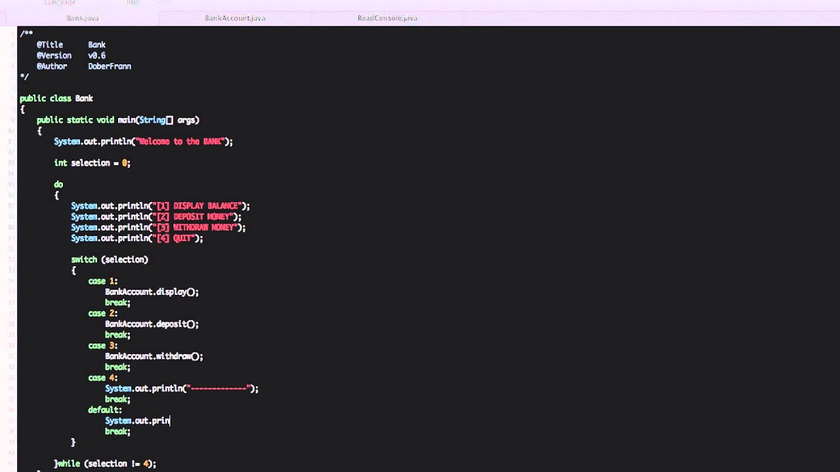Click the BankAccount.withdraw(); line
The image size is (840, 472).
[x=154, y=356]
